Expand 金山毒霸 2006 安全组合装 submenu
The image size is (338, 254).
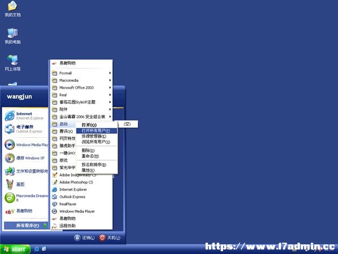pyautogui.click(x=82, y=117)
